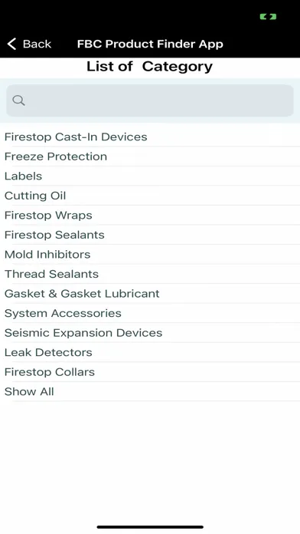Tap the back chevron arrow icon
The height and width of the screenshot is (534, 300).
pos(11,44)
